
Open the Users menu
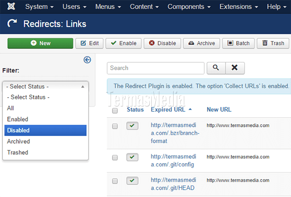click(x=74, y=7)
